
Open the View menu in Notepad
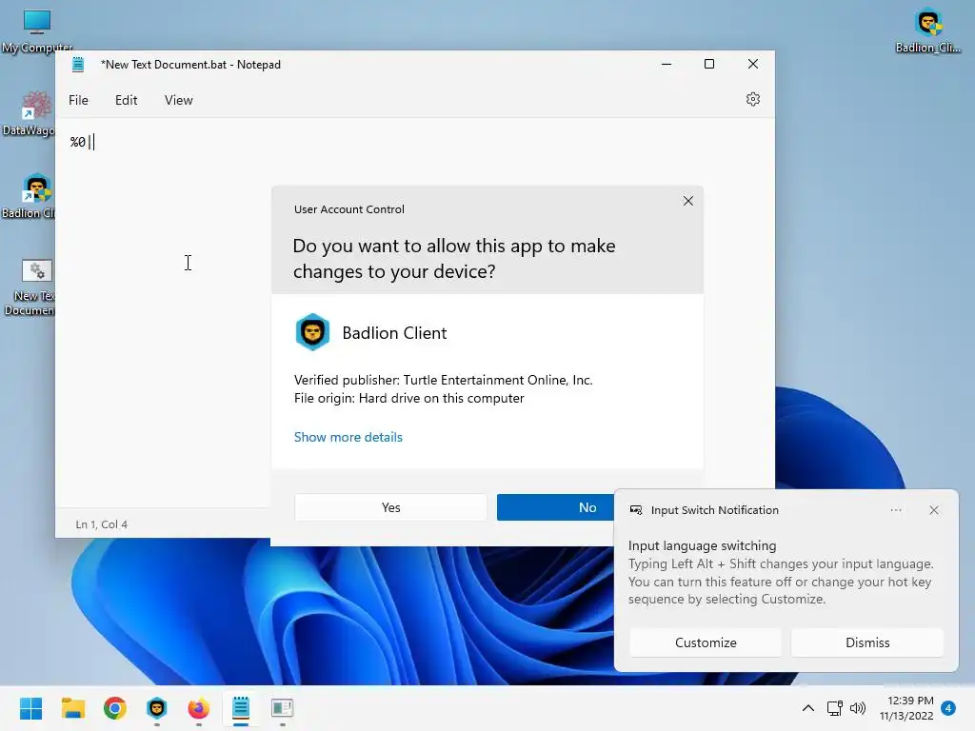click(x=178, y=100)
